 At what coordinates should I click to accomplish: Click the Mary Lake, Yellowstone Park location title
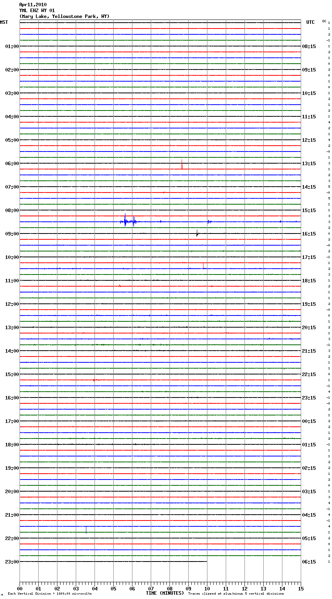point(64,16)
